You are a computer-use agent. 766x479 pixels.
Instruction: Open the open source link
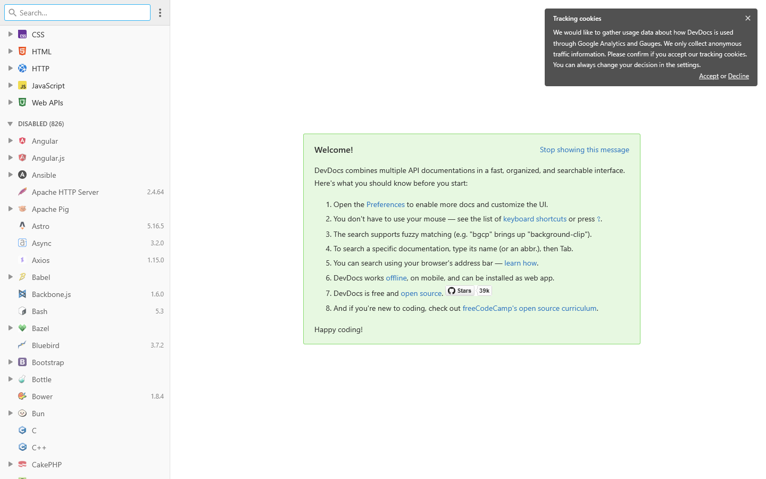point(421,293)
